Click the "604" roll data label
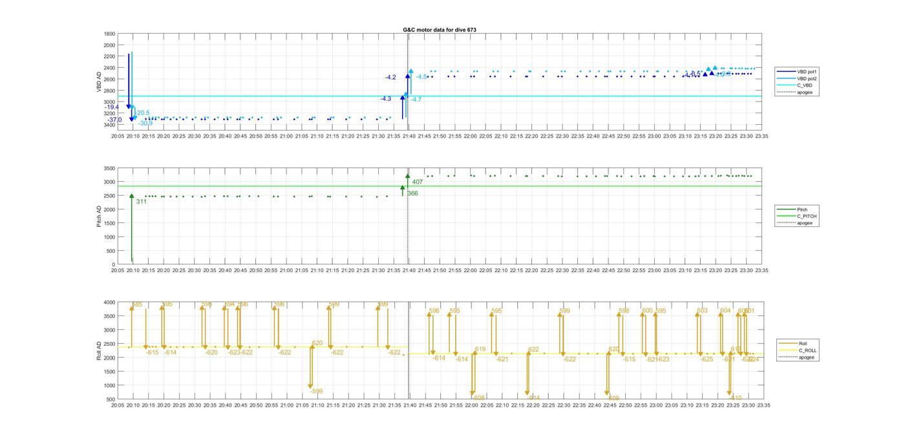Viewport: 905px width, 448px height. tap(725, 311)
